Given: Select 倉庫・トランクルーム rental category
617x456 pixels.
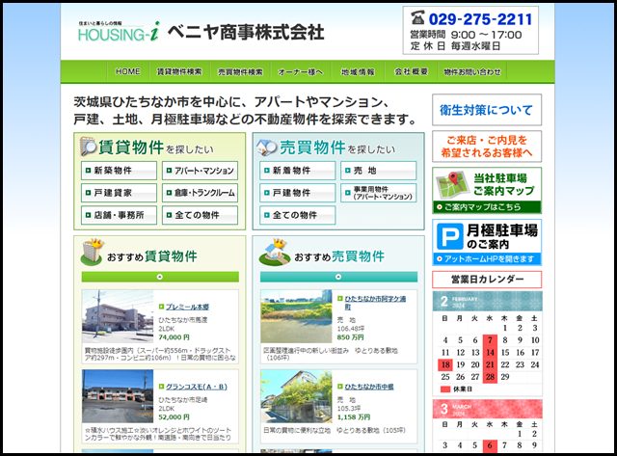Looking at the screenshot, I should pos(200,193).
